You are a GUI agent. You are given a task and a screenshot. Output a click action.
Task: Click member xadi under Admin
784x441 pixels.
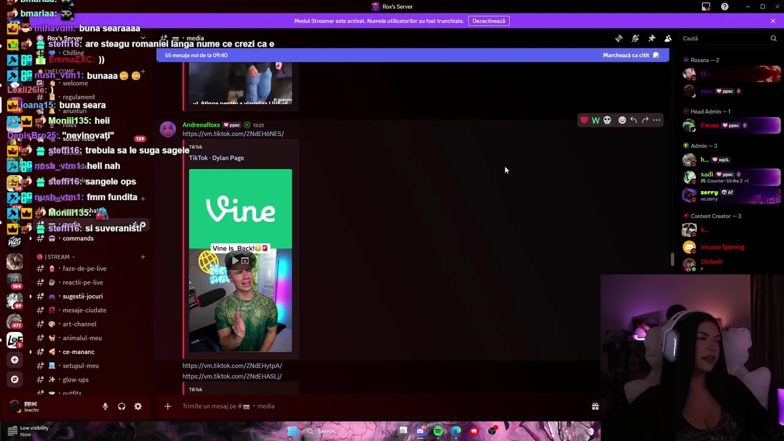tap(731, 177)
